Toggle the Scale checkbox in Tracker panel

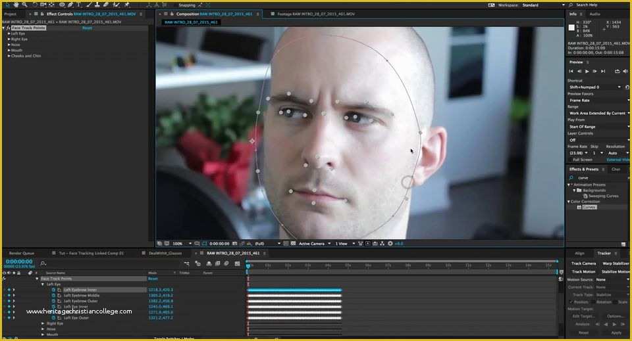pos(615,302)
